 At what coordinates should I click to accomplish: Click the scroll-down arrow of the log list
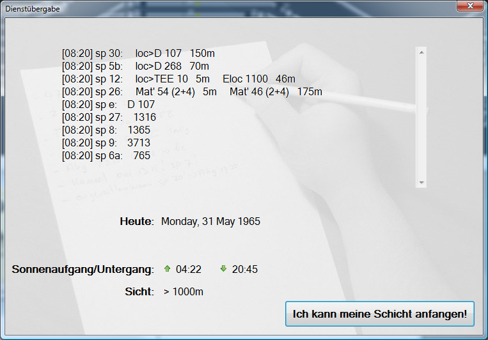pos(421,183)
